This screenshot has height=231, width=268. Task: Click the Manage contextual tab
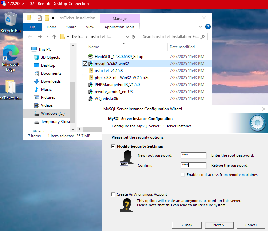[120, 19]
